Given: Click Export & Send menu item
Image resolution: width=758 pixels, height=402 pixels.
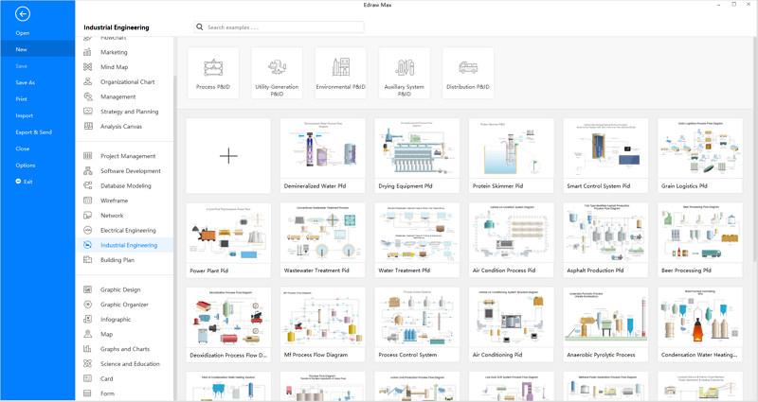Looking at the screenshot, I should 33,131.
